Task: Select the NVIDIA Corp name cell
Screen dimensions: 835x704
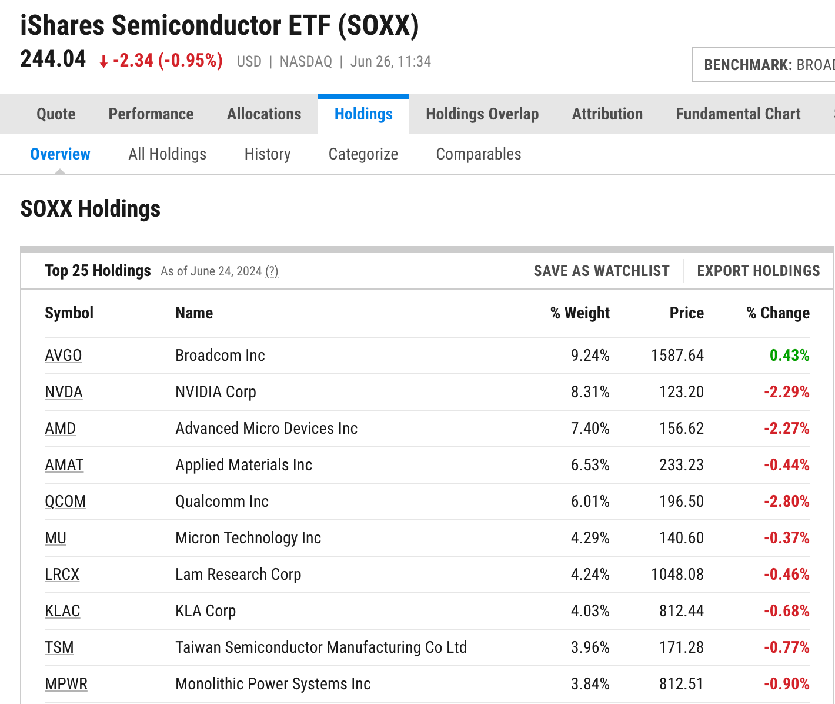Action: pyautogui.click(x=216, y=392)
